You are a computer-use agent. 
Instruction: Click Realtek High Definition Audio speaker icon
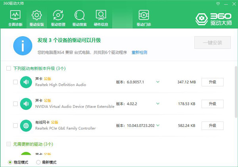(26, 82)
